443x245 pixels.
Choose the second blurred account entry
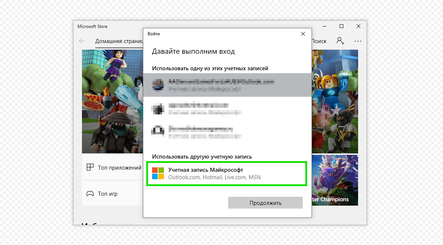[226, 109]
